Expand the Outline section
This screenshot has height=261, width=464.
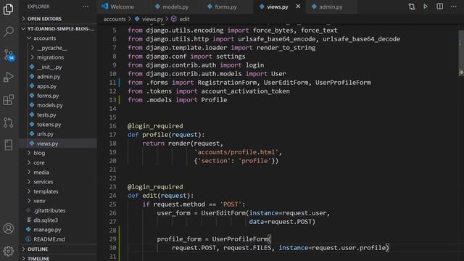pyautogui.click(x=58, y=249)
